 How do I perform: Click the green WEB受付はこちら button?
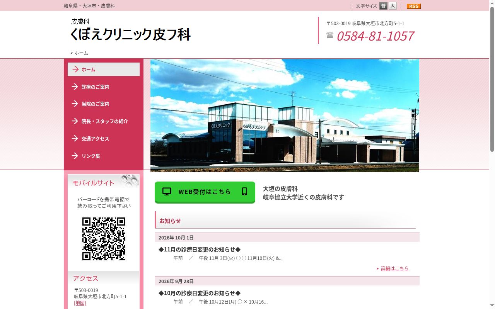205,192
